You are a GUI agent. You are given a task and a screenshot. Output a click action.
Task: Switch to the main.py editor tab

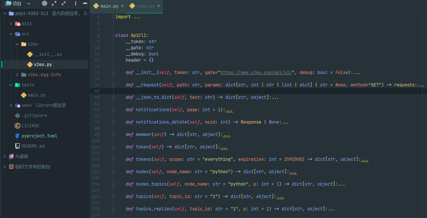[108, 6]
